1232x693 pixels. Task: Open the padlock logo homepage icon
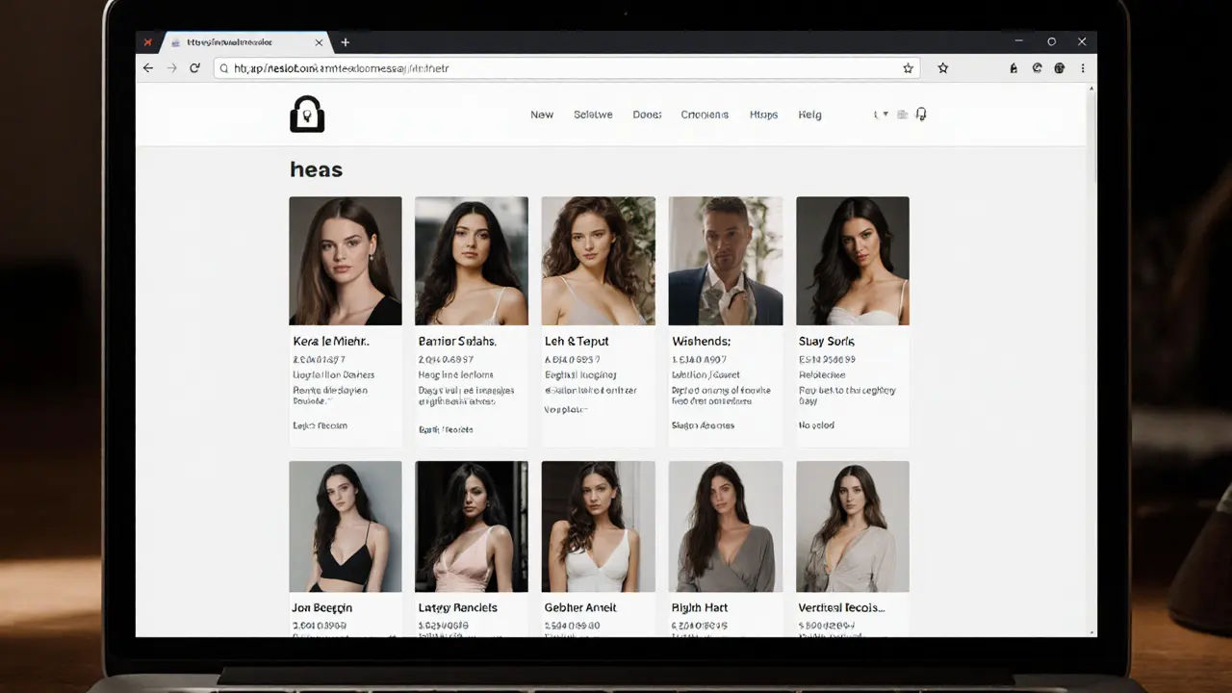click(x=306, y=113)
